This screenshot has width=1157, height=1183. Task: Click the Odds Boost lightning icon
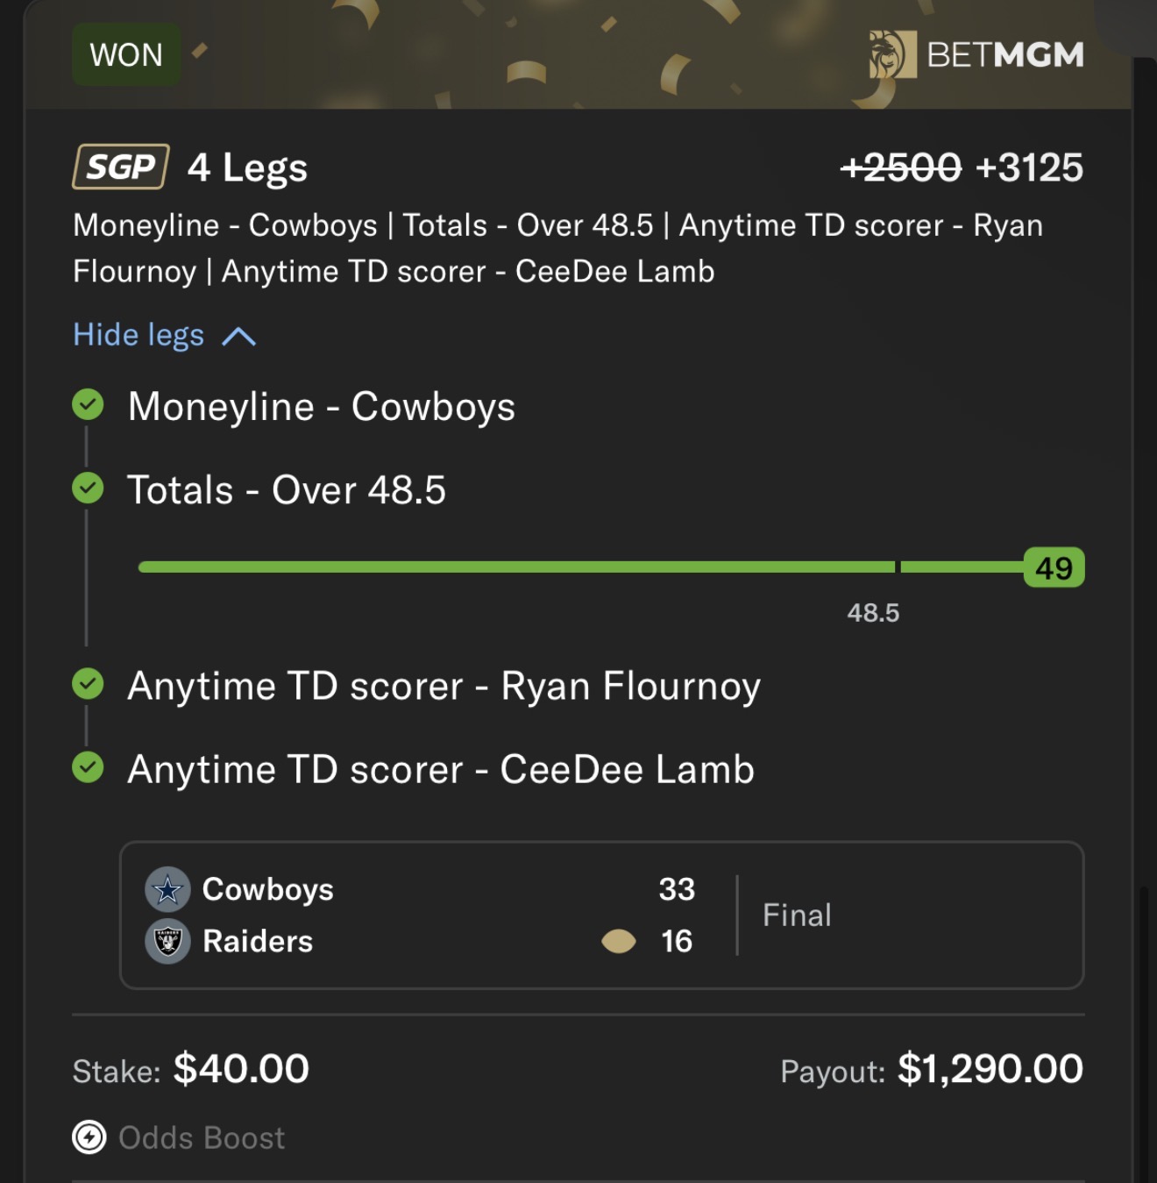(89, 1137)
